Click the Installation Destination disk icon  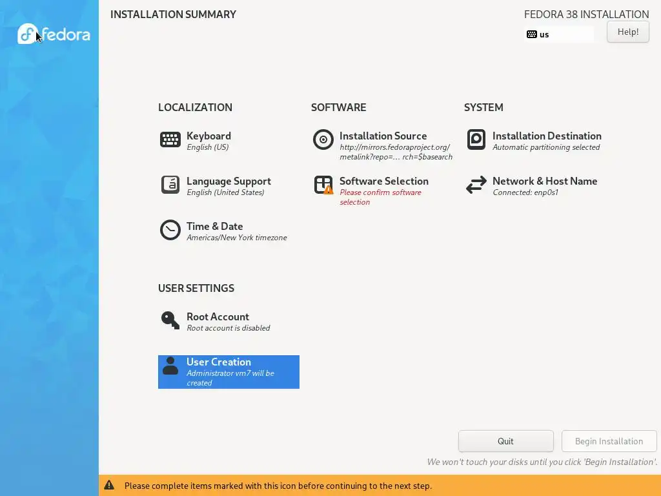point(476,139)
